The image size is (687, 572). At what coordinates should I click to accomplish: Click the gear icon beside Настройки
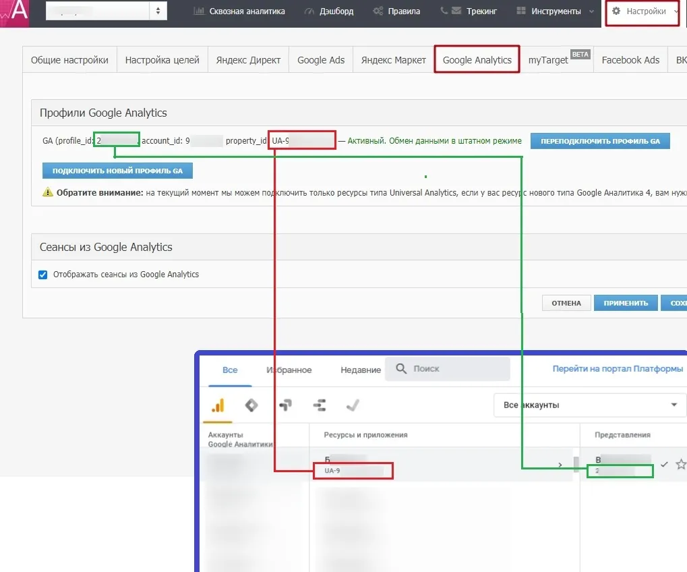[616, 11]
